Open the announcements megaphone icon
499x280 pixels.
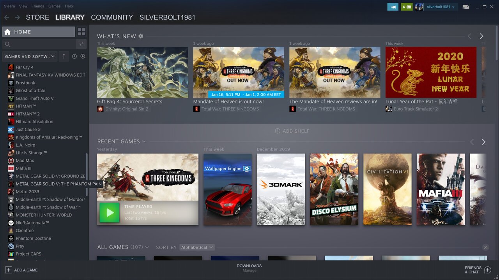(393, 7)
